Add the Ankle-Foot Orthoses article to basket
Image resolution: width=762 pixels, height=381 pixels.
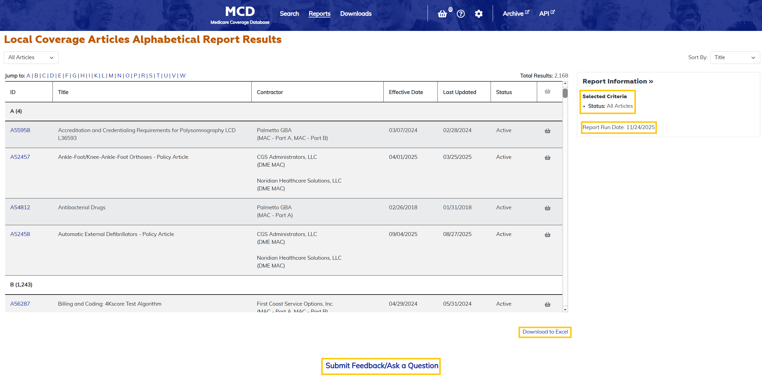547,157
